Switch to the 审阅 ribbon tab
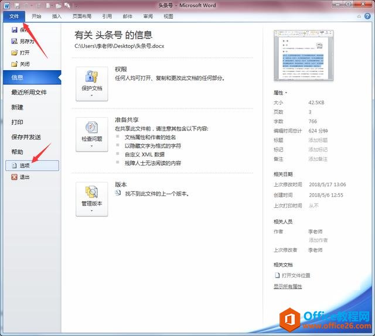 coord(148,16)
